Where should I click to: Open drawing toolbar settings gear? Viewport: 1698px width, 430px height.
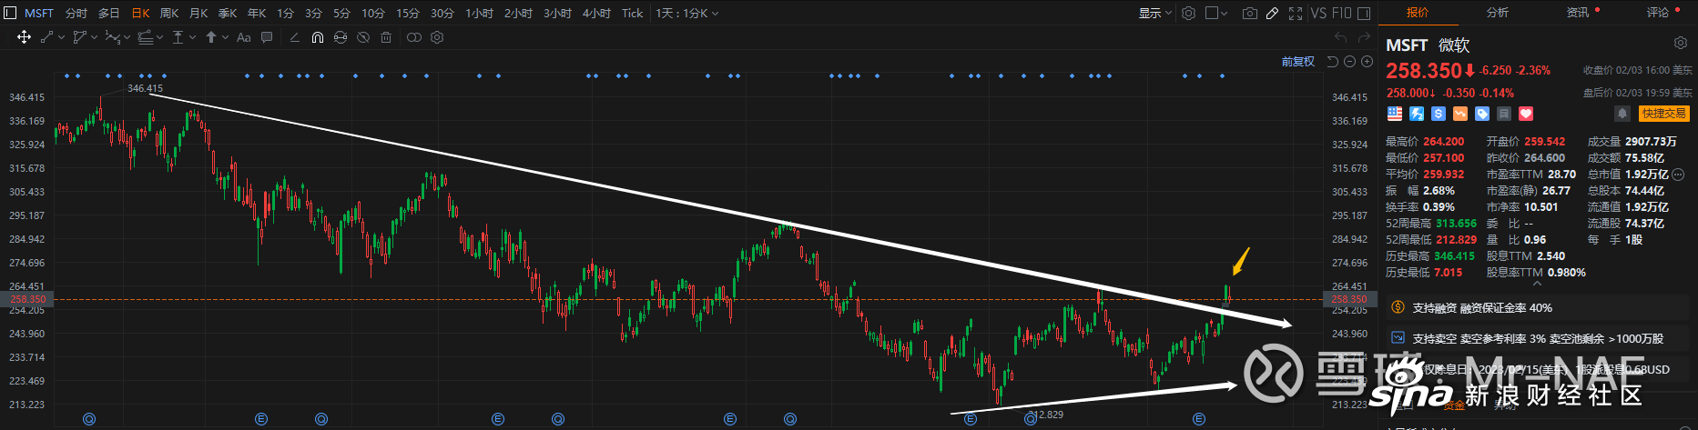tap(437, 37)
